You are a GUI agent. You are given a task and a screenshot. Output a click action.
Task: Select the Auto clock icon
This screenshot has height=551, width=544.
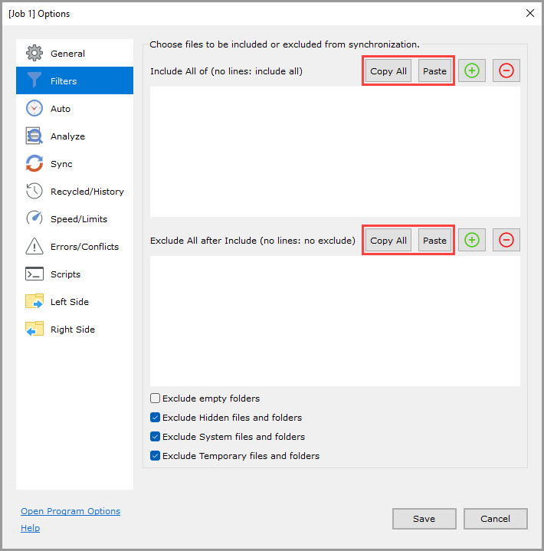(x=34, y=109)
